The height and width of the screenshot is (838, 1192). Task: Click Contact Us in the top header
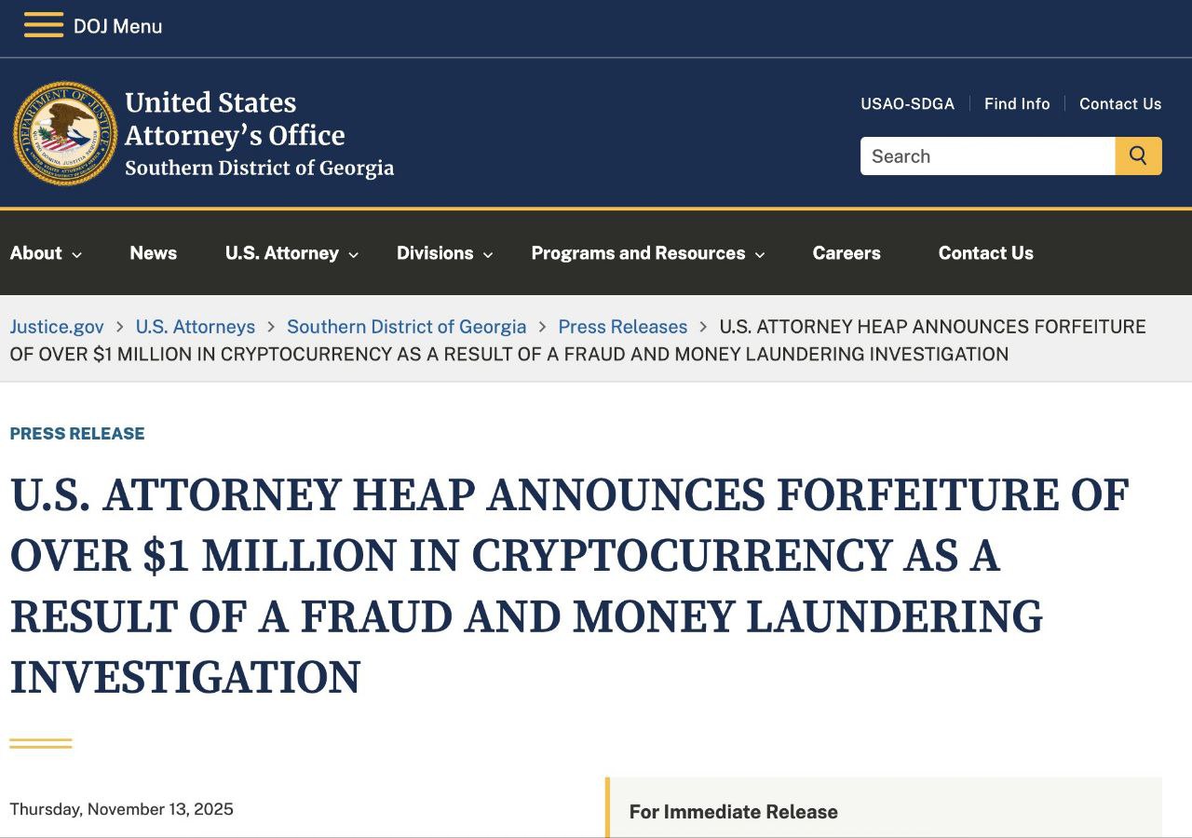click(x=1120, y=104)
